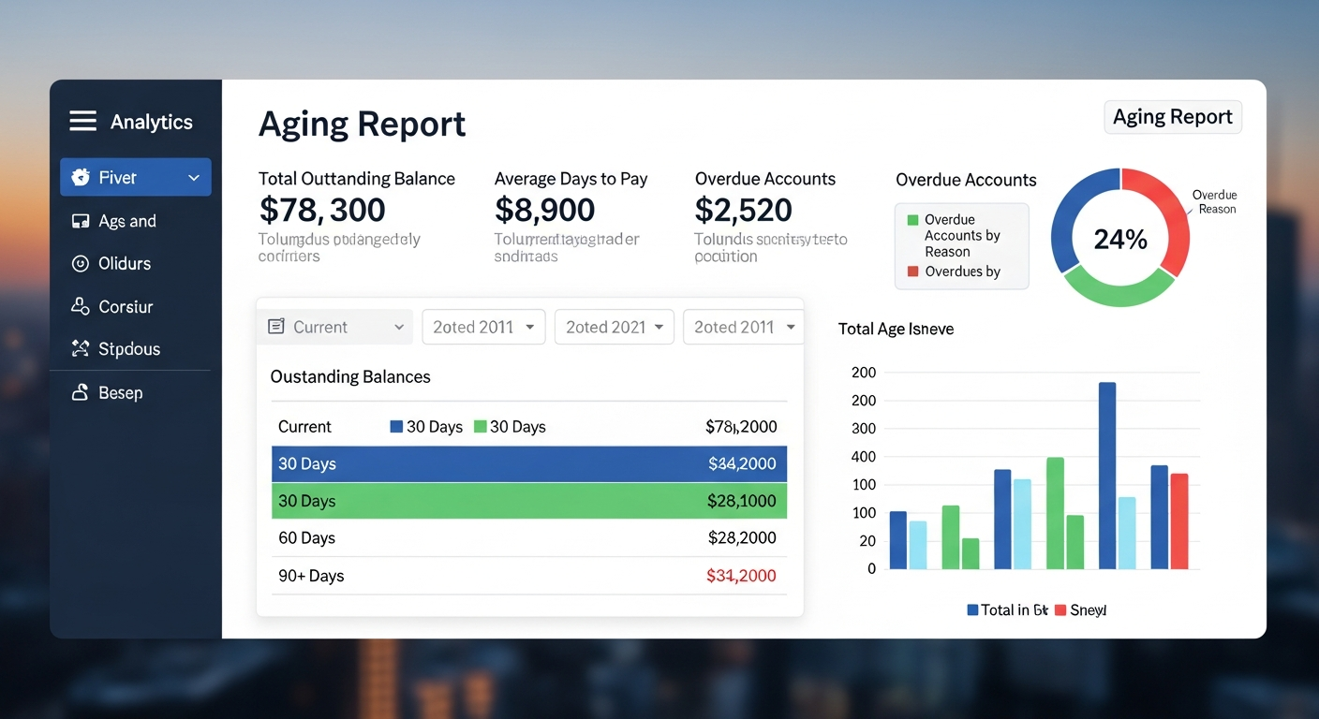Click the Aging Report button at top right

[1172, 117]
